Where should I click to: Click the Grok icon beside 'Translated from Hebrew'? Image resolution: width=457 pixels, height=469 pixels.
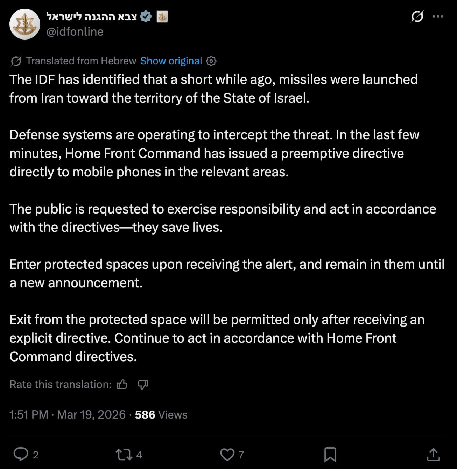[16, 61]
